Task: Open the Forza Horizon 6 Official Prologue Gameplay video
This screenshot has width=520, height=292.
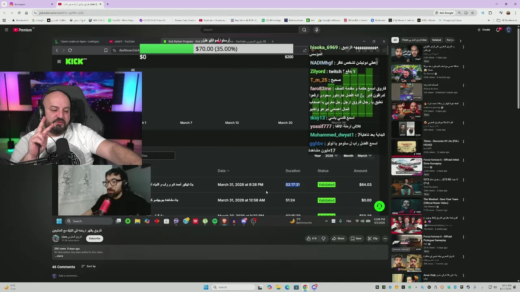Action: coord(407,243)
